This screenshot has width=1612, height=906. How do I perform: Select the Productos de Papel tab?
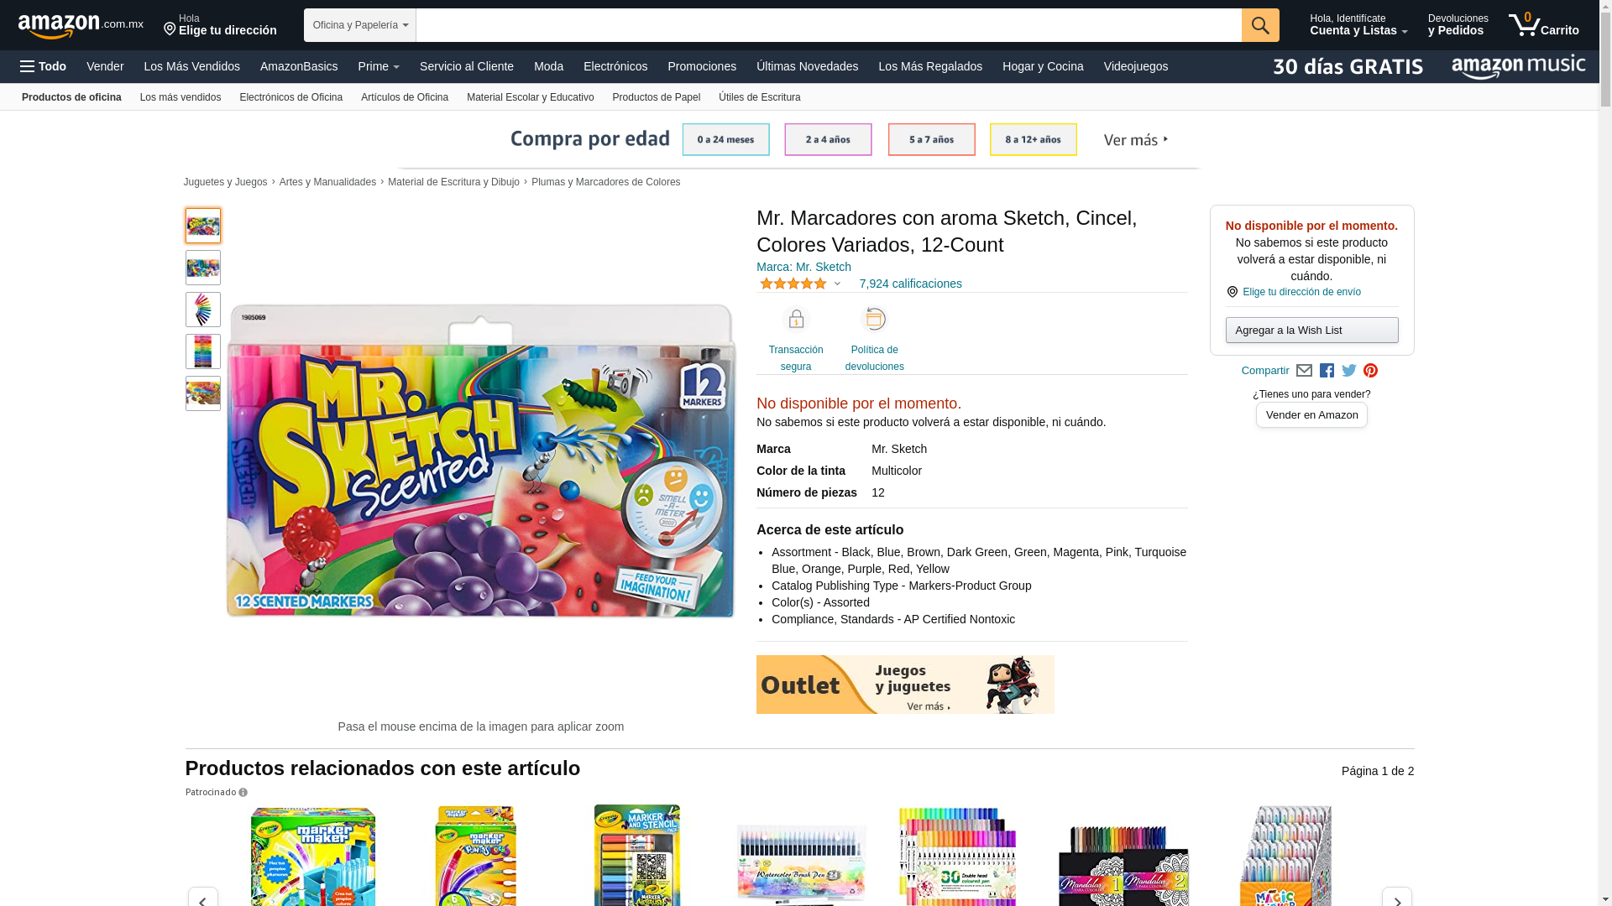656,97
